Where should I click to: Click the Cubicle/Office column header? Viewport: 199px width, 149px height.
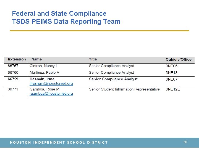[x=179, y=59]
